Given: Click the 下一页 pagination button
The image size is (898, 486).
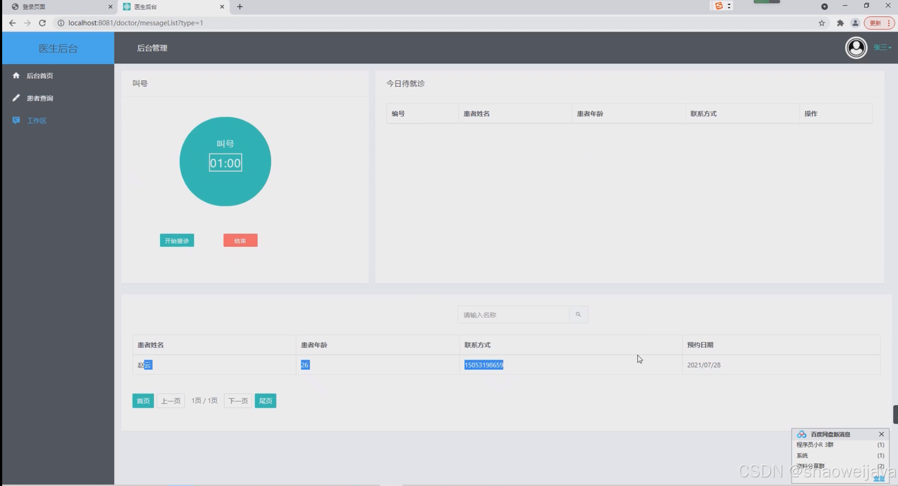Looking at the screenshot, I should click(x=238, y=401).
